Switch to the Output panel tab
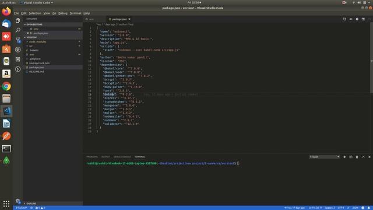This screenshot has height=210, width=373. point(105,157)
